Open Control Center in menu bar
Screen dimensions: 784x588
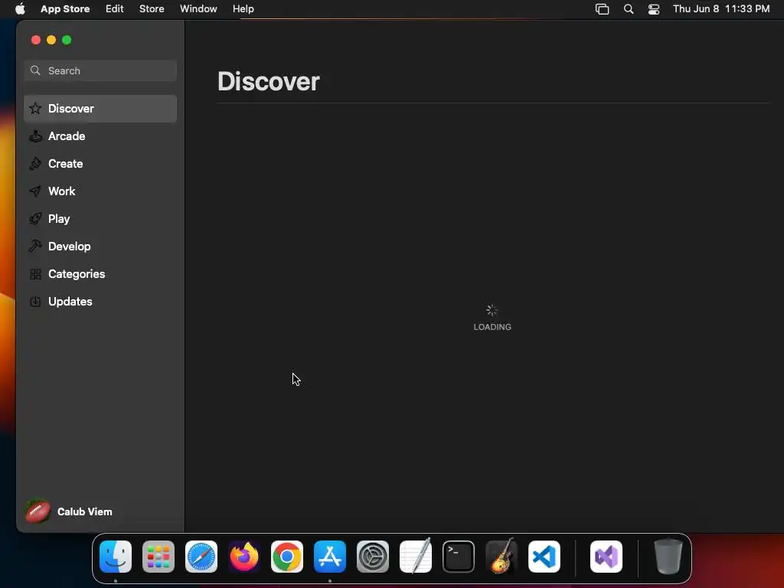tap(654, 9)
